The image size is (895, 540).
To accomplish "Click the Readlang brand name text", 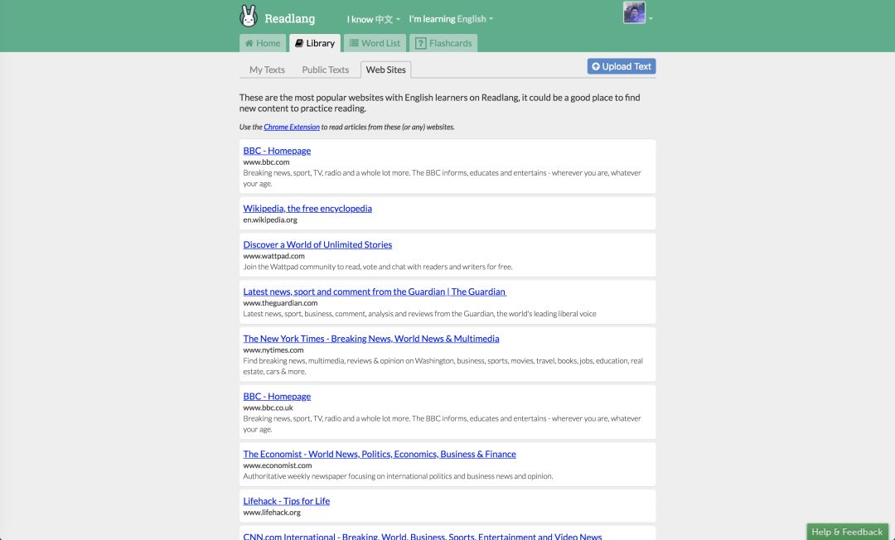I will (289, 19).
